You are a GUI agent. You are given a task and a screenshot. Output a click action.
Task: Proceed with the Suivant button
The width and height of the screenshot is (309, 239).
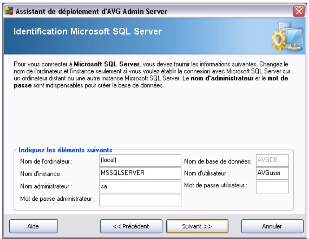(x=197, y=226)
